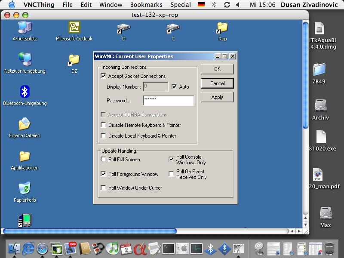Open the DZ folder shortcut
Image resolution: width=344 pixels, height=258 pixels.
[74, 60]
